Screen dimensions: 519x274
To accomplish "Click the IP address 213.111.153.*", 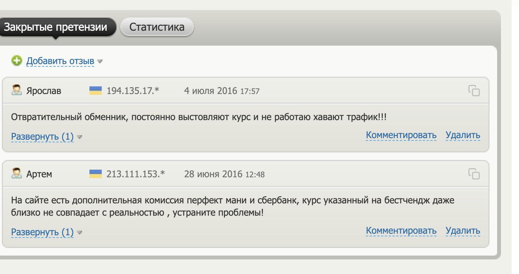I will tap(136, 174).
